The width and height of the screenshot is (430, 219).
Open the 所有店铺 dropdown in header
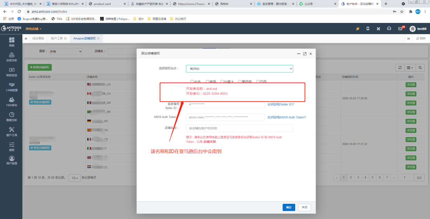click(33, 29)
